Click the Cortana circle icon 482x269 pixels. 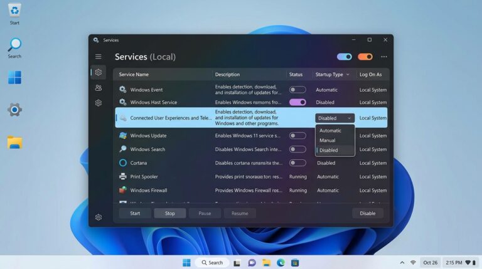(122, 163)
